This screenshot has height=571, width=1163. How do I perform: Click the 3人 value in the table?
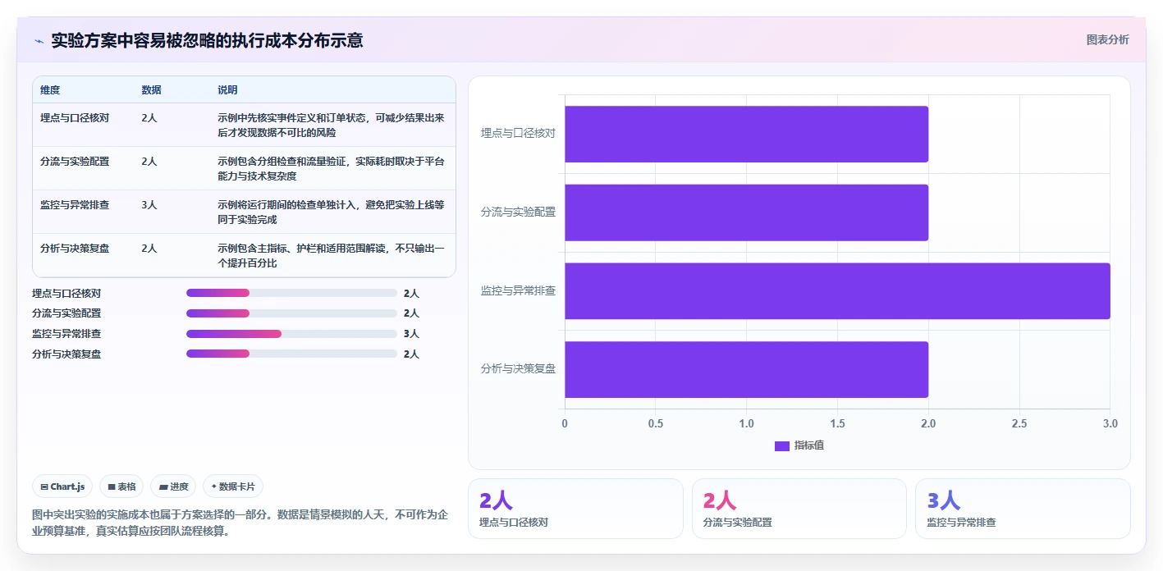coord(149,205)
